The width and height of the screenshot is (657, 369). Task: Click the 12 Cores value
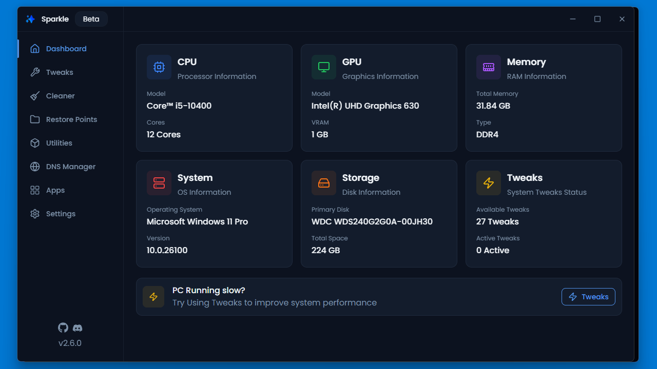(x=164, y=134)
